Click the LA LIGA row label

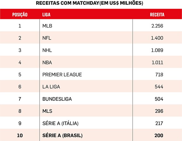pos(51,87)
